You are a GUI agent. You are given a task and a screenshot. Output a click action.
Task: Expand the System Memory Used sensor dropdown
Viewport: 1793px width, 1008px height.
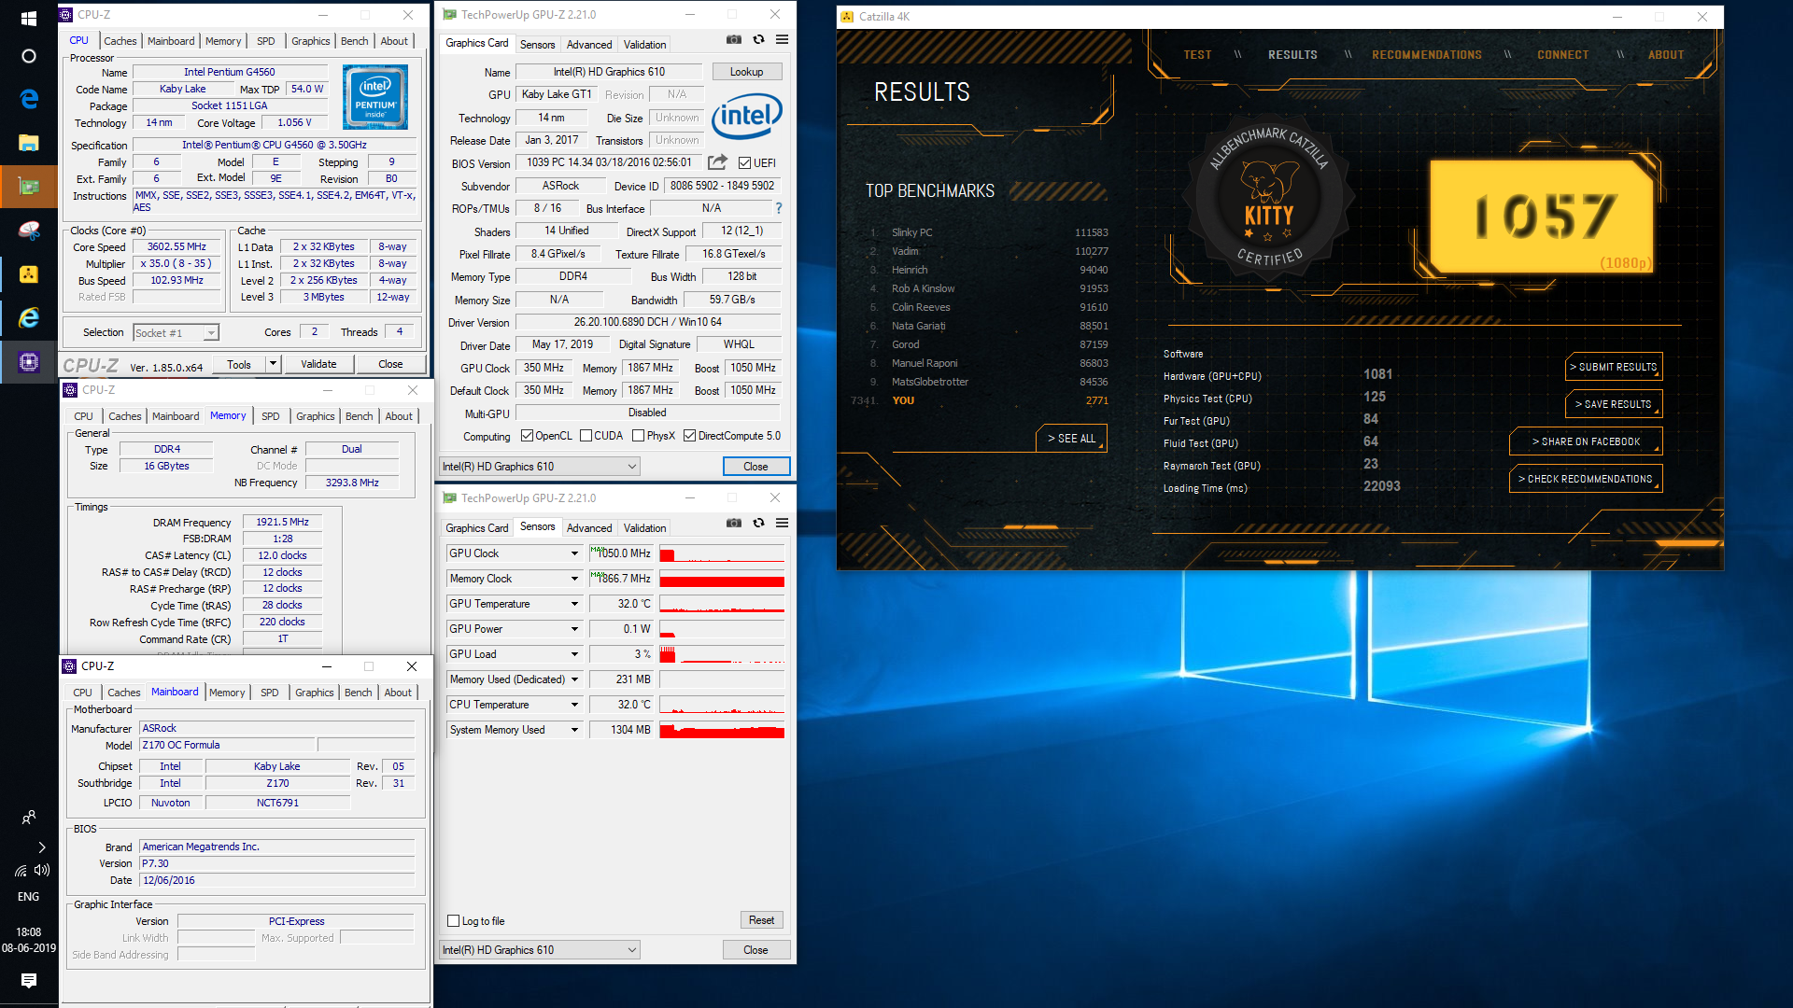click(574, 730)
